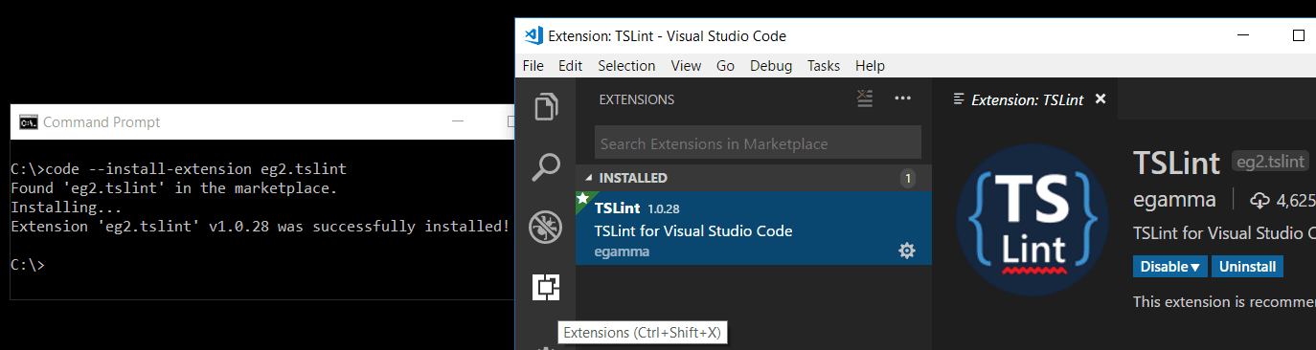Click the eg2.tslint identifier badge
The image size is (1316, 350).
point(1270,162)
